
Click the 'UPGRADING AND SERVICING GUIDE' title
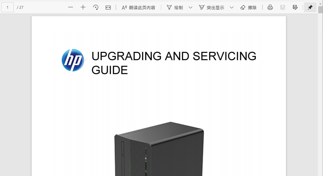tap(174, 63)
